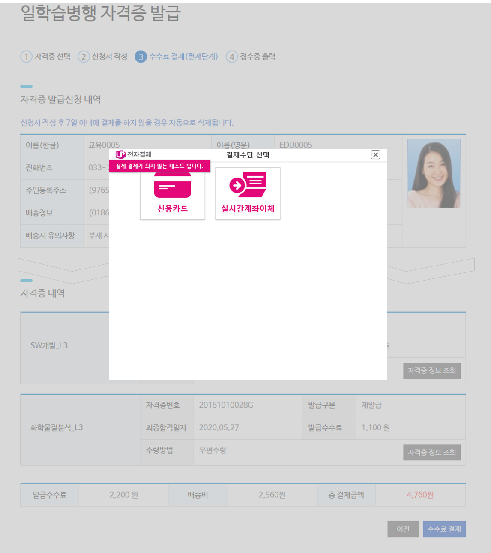This screenshot has width=491, height=553.
Task: Click the pink test-payment notice banner
Action: click(159, 166)
